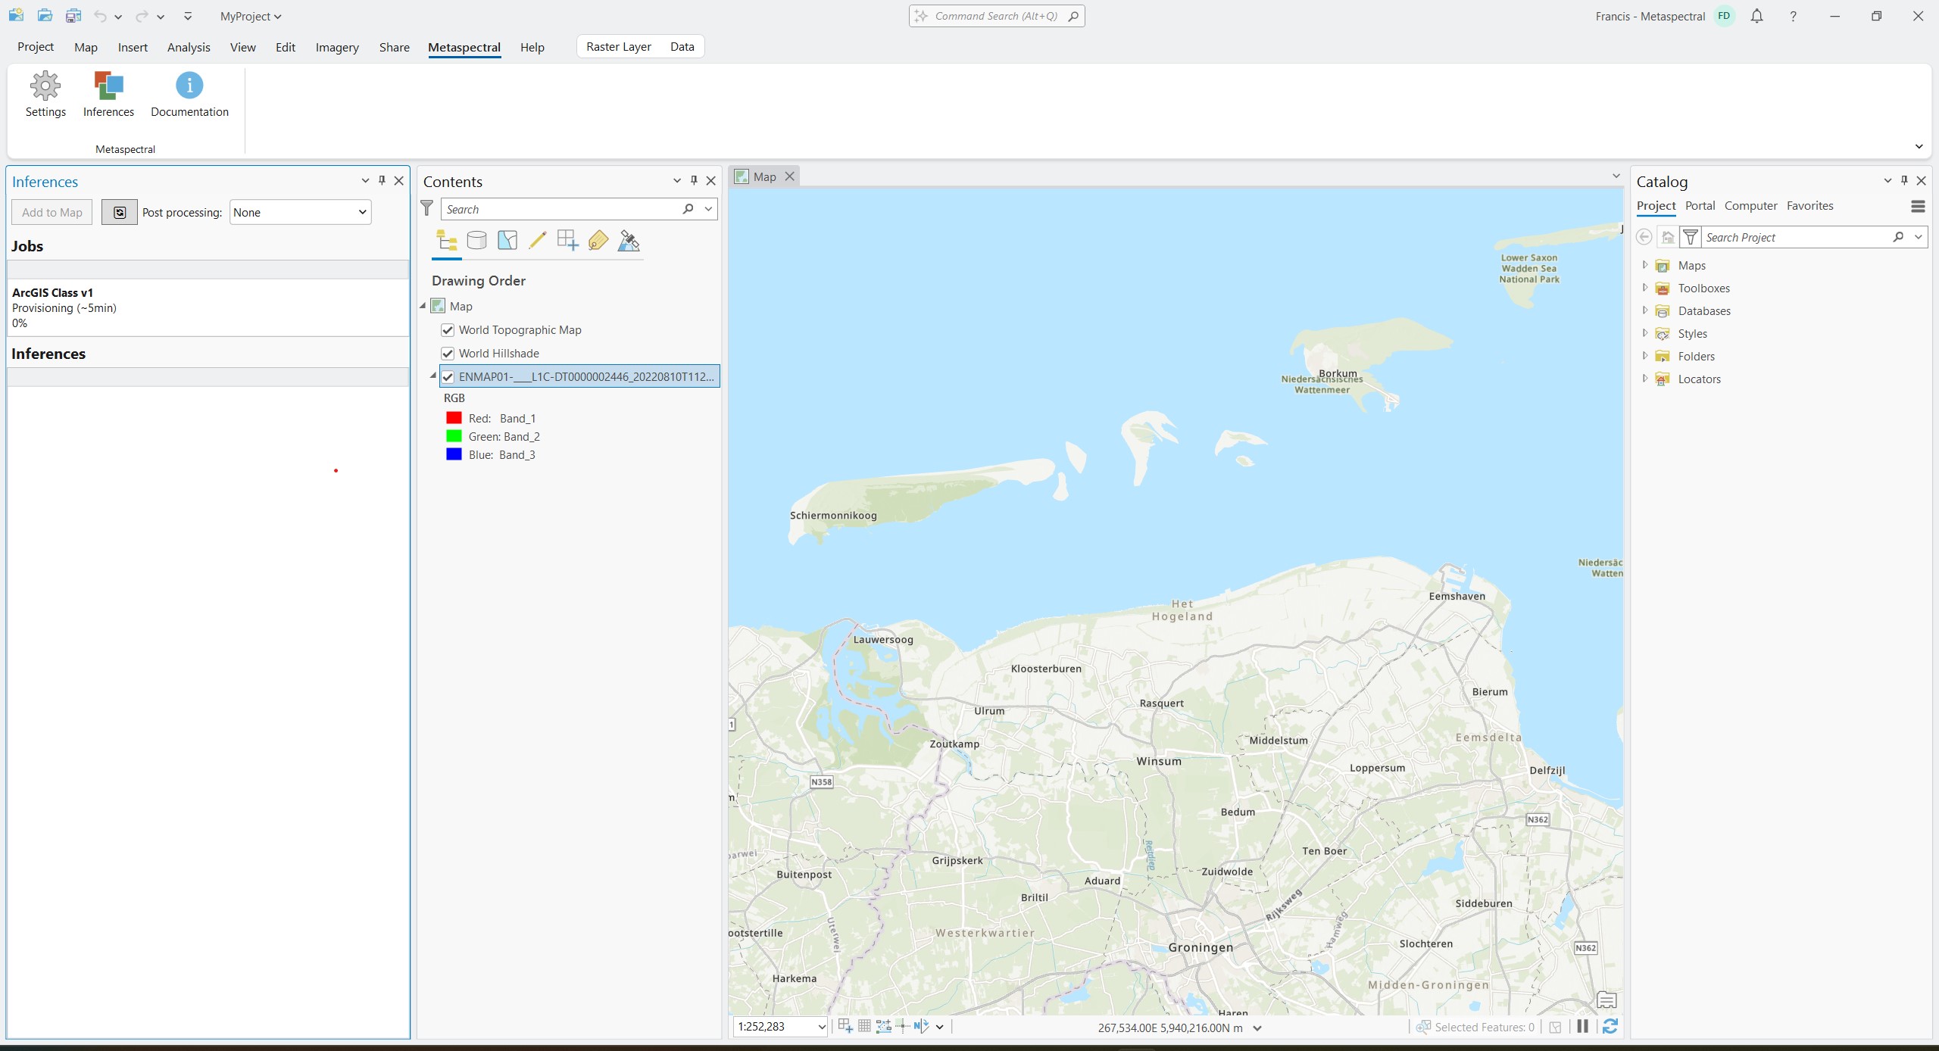The image size is (1939, 1051).
Task: Switch to List By Data Source view
Action: [476, 241]
